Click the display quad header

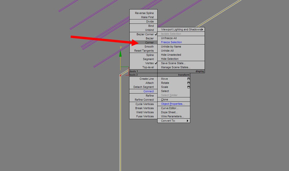[x=181, y=71]
